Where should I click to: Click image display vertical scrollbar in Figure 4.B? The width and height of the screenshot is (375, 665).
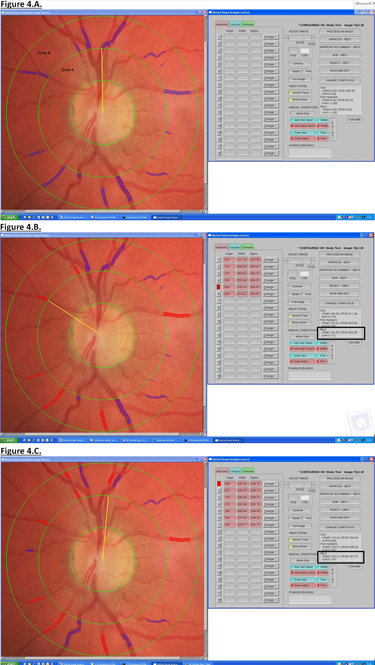(x=204, y=336)
